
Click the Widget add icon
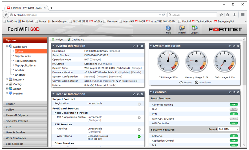[53, 40]
